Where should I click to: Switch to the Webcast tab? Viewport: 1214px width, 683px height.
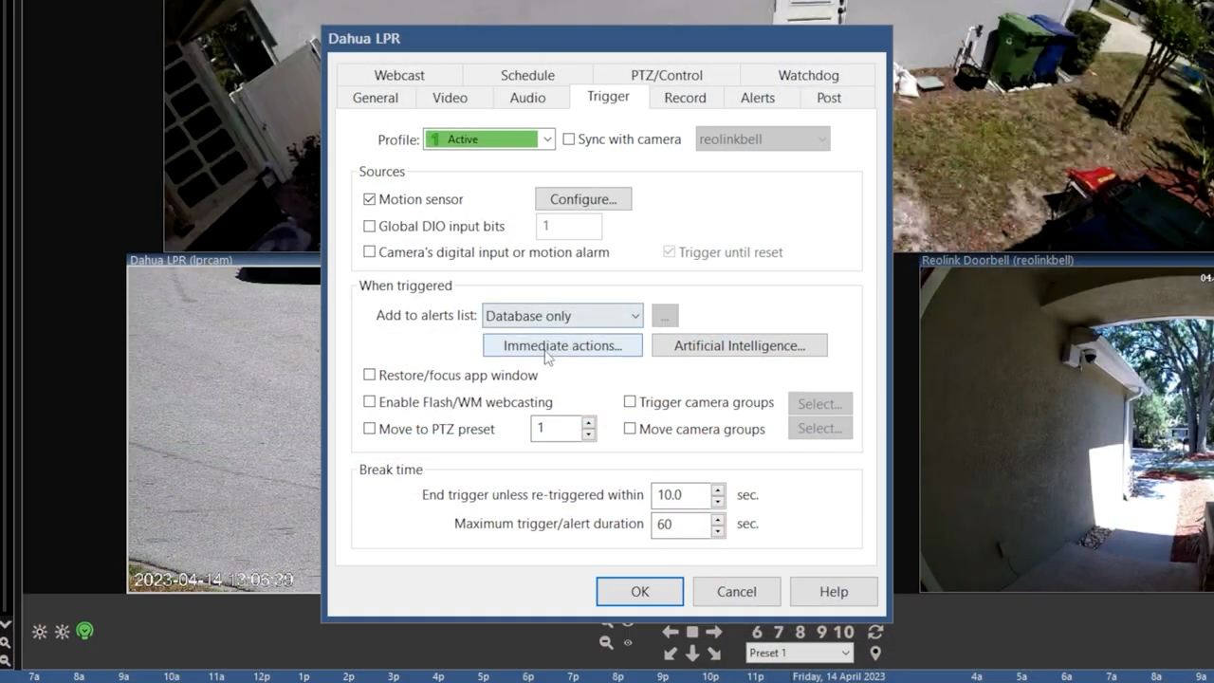399,75
